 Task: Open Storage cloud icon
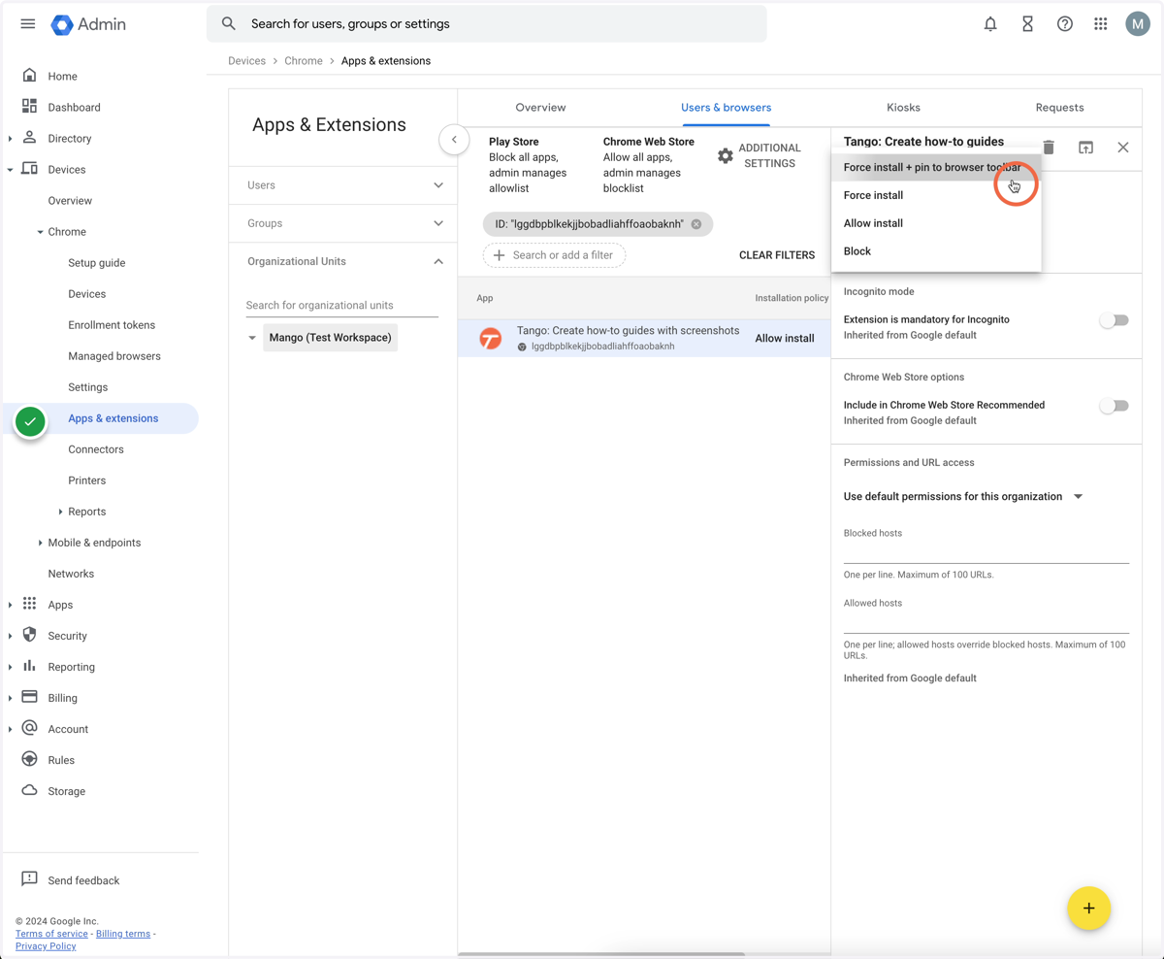(x=29, y=790)
